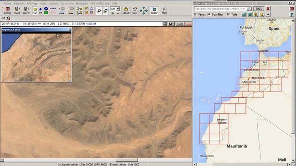Image resolution: width=296 pixels, height=166 pixels.
Task: Open the zoom level 100 dropdown arrow
Action: 118,9
